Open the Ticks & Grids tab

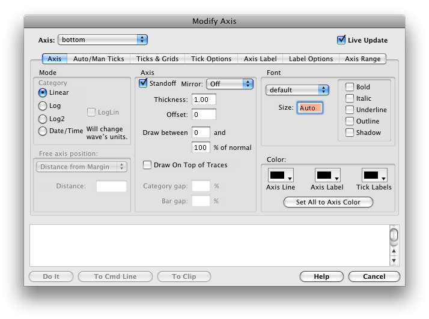[x=157, y=59]
